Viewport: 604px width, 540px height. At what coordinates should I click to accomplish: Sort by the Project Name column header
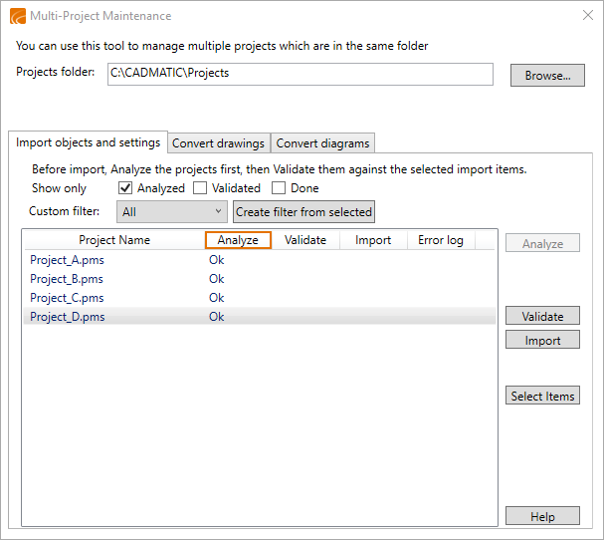pos(114,240)
